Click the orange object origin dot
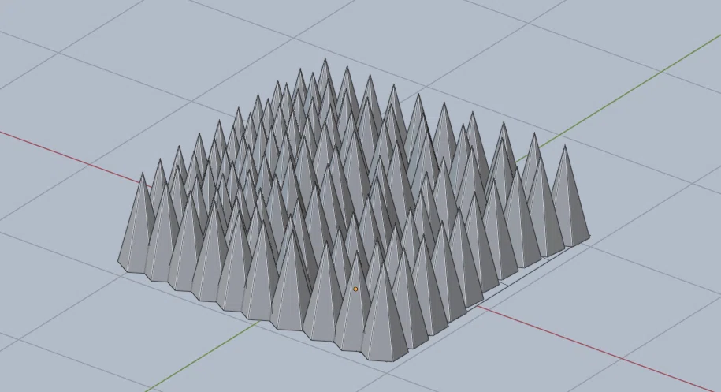Viewport: 721px width, 392px height. (x=355, y=289)
